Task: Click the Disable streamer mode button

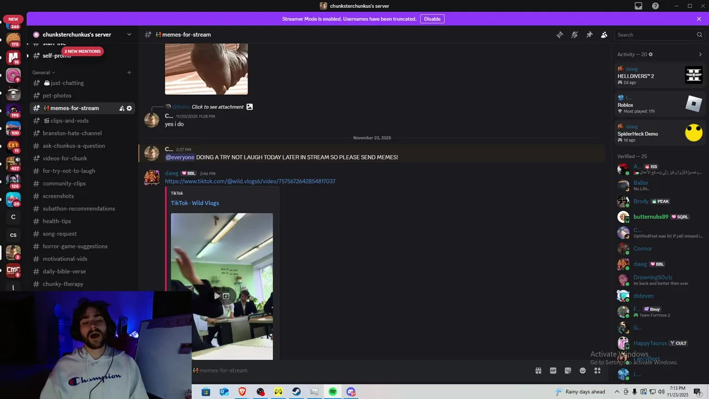Action: 432,19
